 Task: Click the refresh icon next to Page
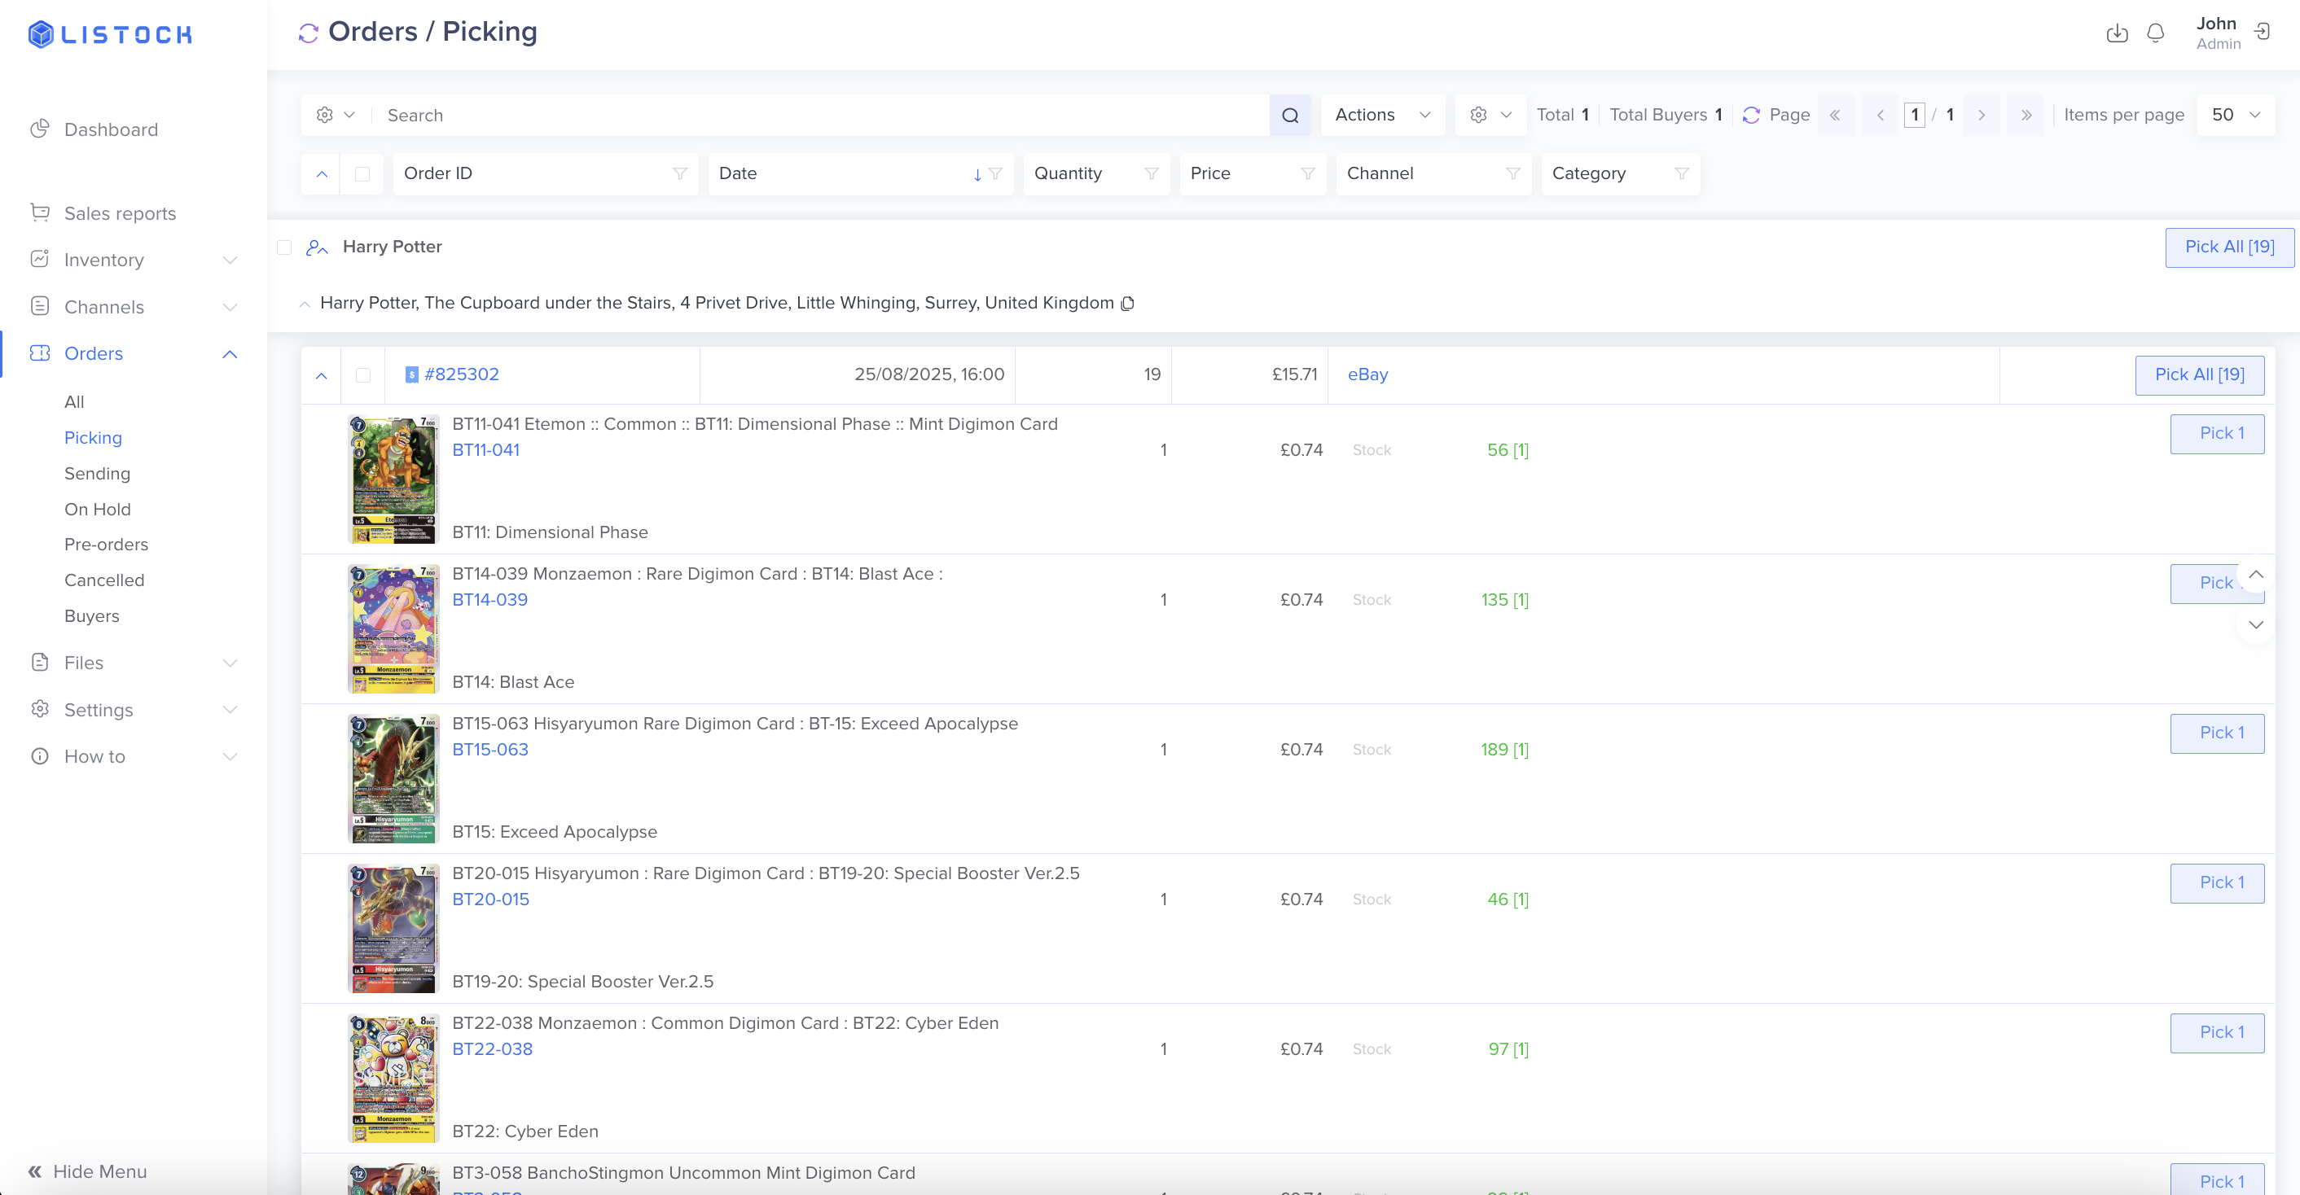click(x=1751, y=115)
